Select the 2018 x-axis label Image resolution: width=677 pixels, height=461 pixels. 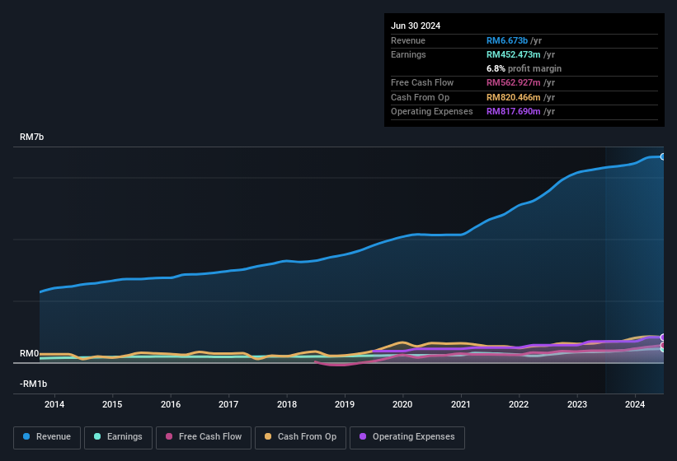coord(287,404)
